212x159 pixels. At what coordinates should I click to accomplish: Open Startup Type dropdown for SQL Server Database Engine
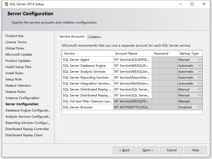(200, 65)
